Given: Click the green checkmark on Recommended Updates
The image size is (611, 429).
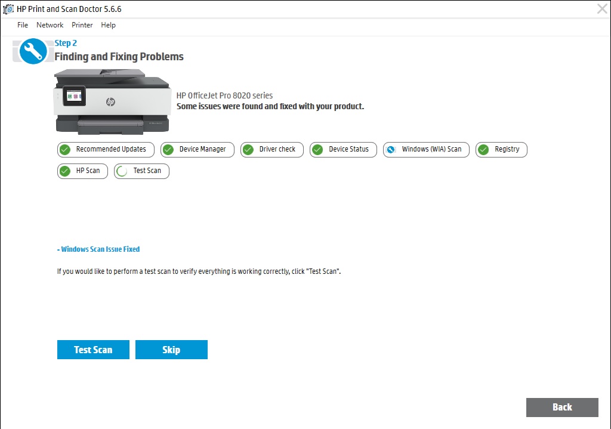Looking at the screenshot, I should pyautogui.click(x=64, y=150).
